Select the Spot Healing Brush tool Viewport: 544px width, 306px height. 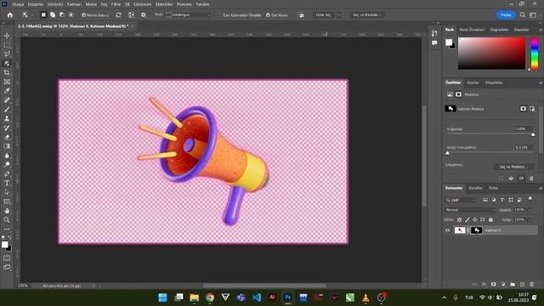click(7, 100)
